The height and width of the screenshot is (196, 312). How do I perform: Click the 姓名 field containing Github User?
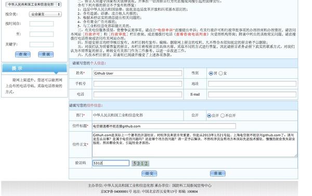(138, 73)
